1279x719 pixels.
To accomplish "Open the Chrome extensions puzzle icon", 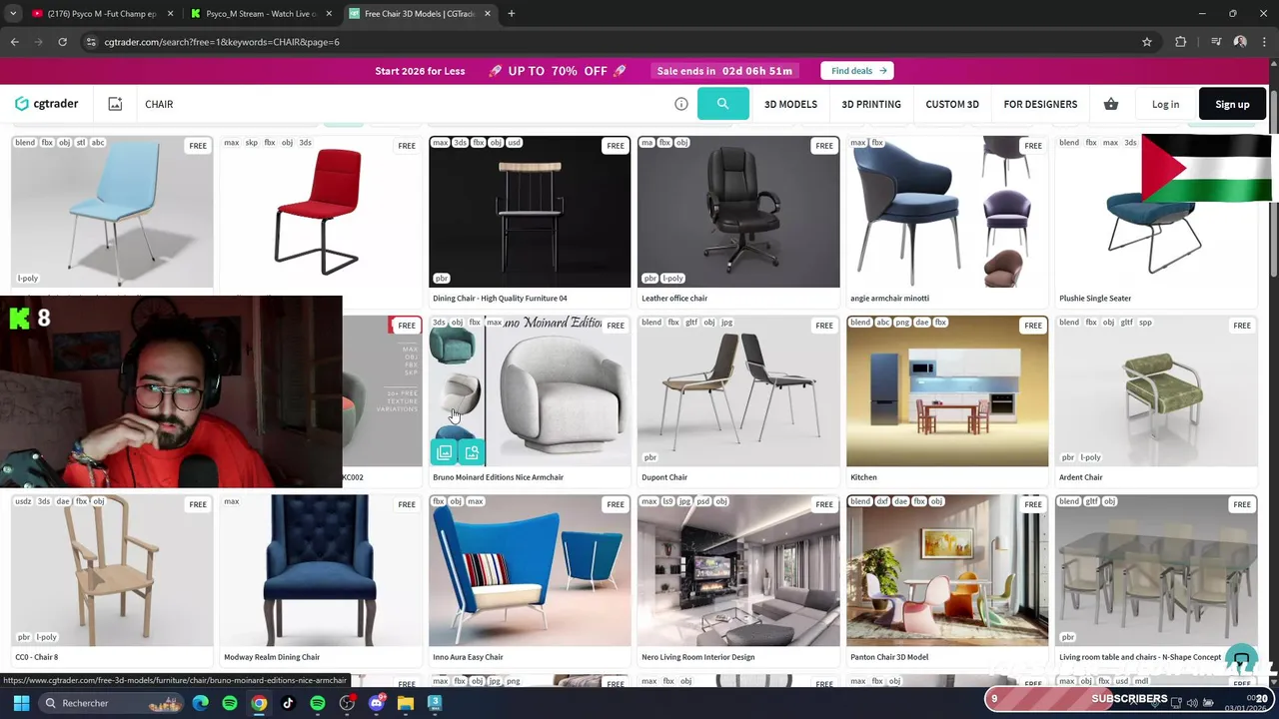I will click(x=1181, y=42).
